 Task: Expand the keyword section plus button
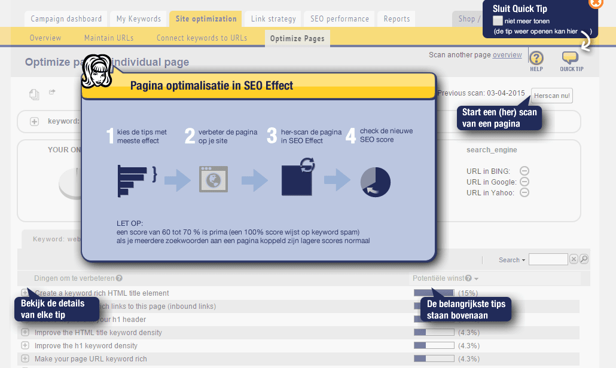coord(35,121)
